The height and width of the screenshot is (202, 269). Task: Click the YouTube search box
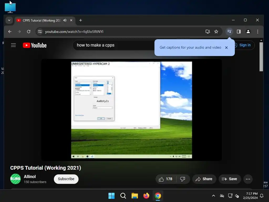tap(114, 45)
